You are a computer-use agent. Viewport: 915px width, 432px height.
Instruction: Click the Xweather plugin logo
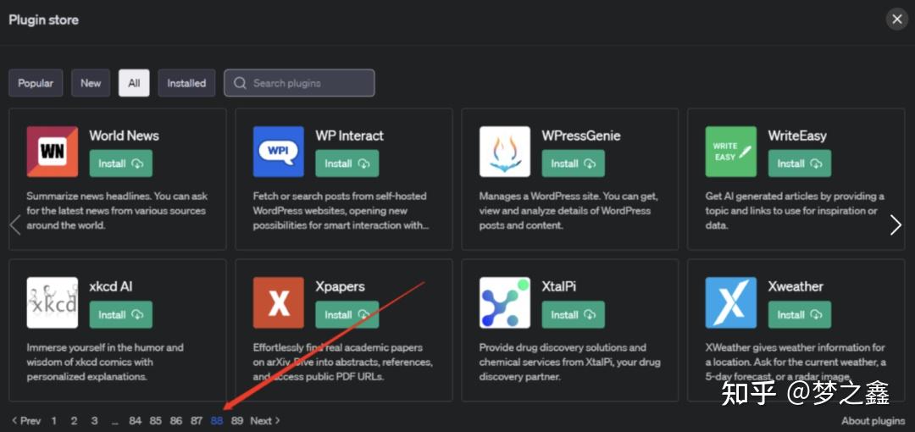click(x=730, y=302)
